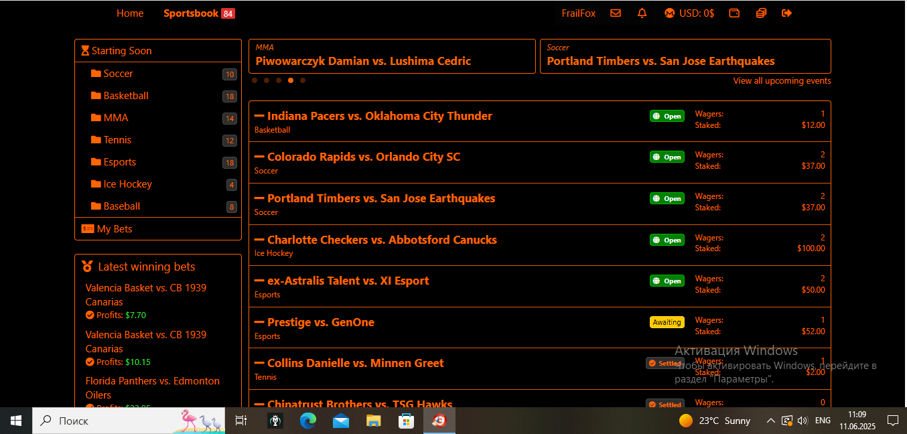This screenshot has height=434, width=907.
Task: Click the medal icon by Latest winning bets
Action: tap(87, 267)
